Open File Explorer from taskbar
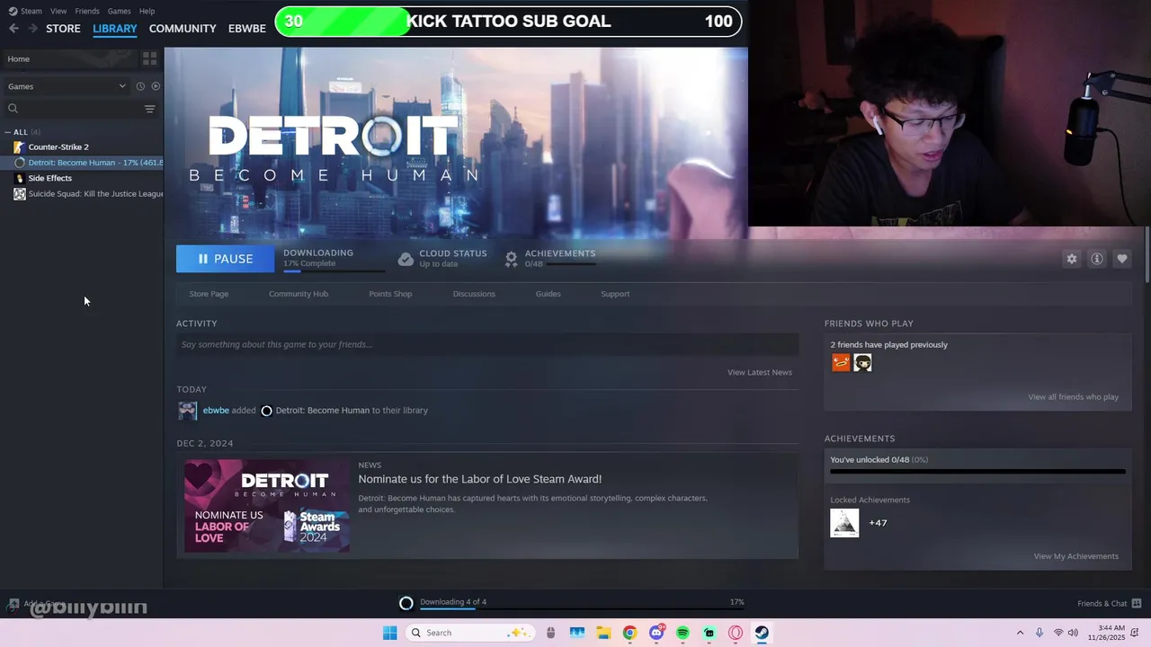The height and width of the screenshot is (647, 1151). (603, 633)
